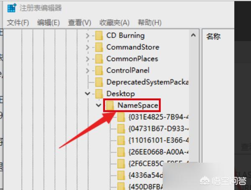
Task: Collapse the NameSpace key
Action: [x=99, y=105]
